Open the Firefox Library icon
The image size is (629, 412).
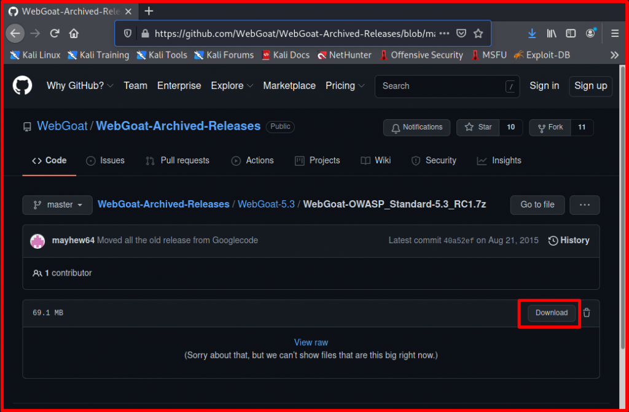coord(551,33)
